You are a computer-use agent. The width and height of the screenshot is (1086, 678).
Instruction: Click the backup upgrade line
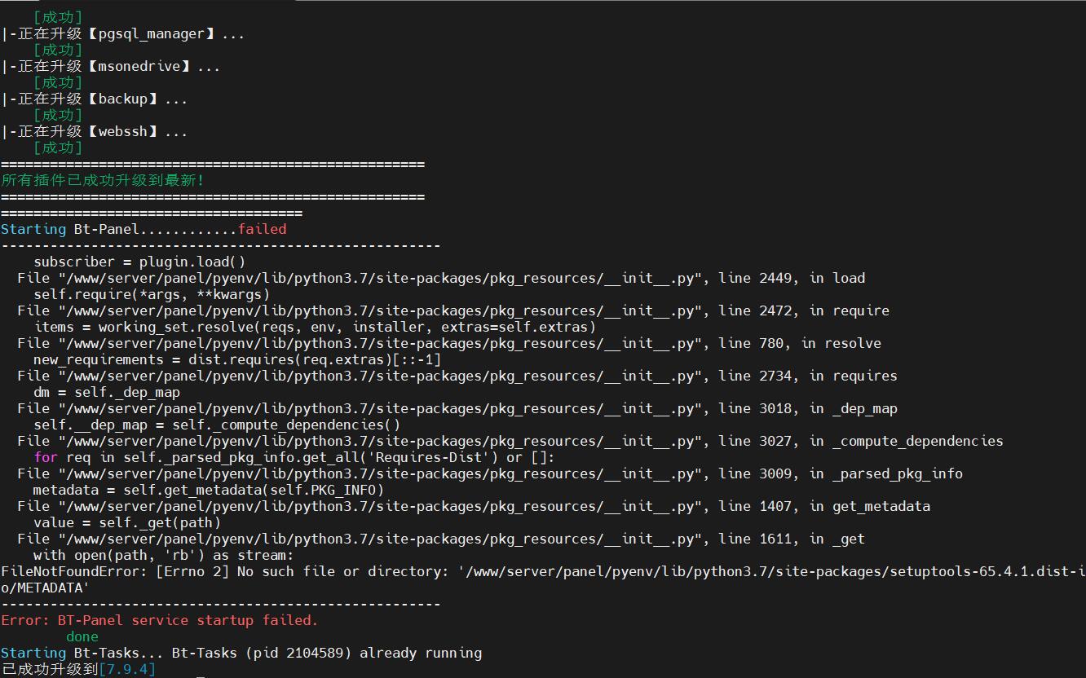click(94, 99)
